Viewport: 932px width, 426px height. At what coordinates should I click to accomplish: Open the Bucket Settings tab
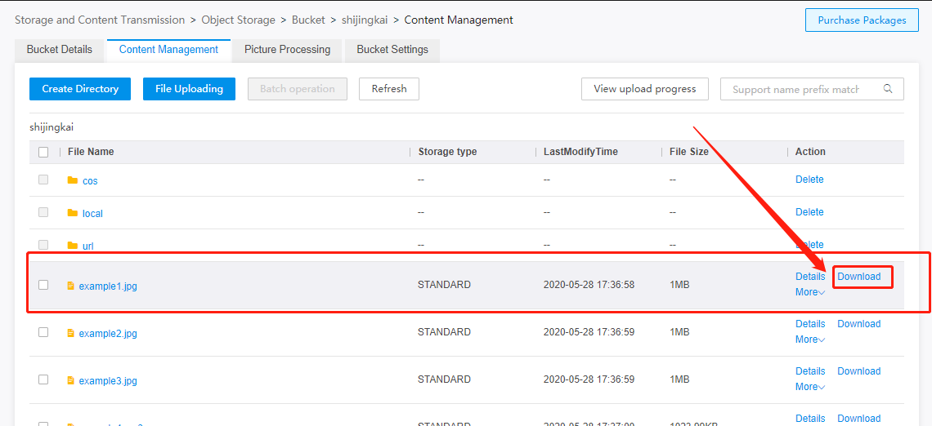(x=392, y=50)
